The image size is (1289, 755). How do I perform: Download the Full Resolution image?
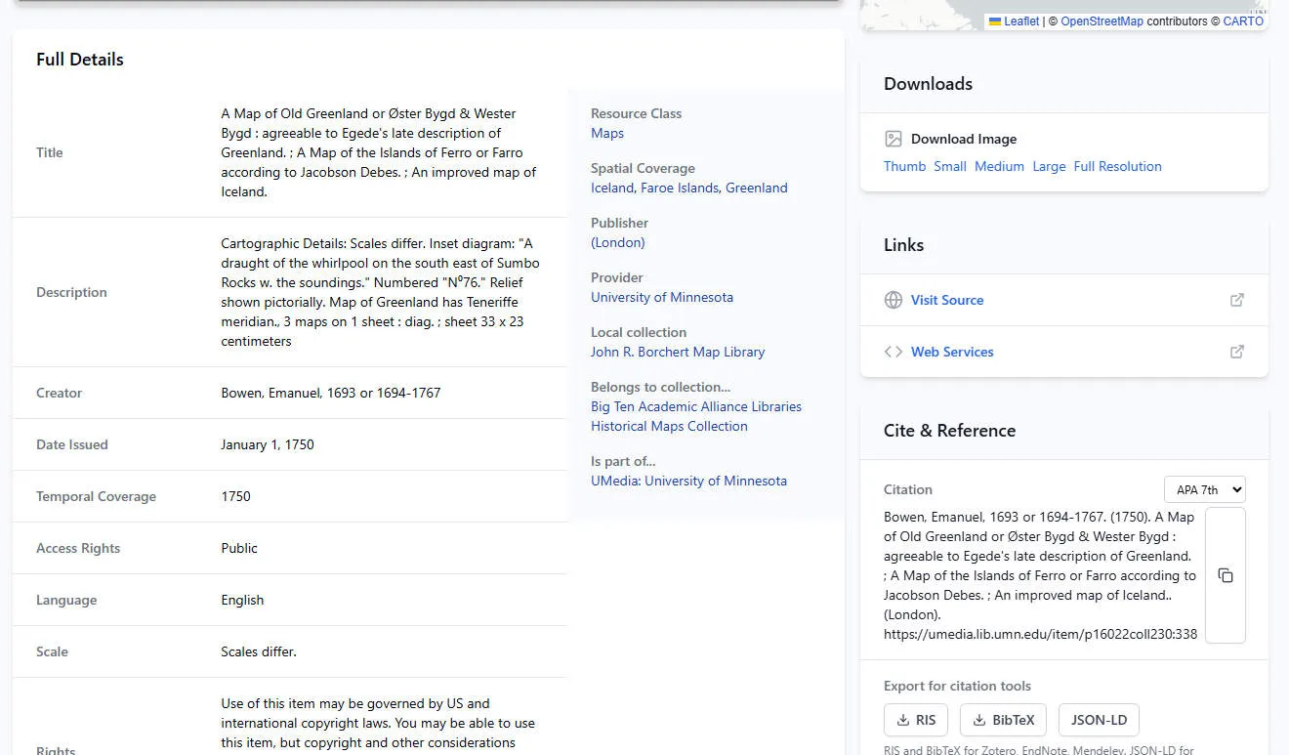pos(1117,166)
